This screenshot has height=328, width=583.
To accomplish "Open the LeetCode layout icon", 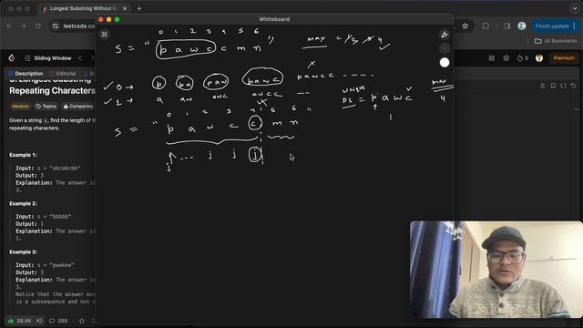I will [x=492, y=58].
